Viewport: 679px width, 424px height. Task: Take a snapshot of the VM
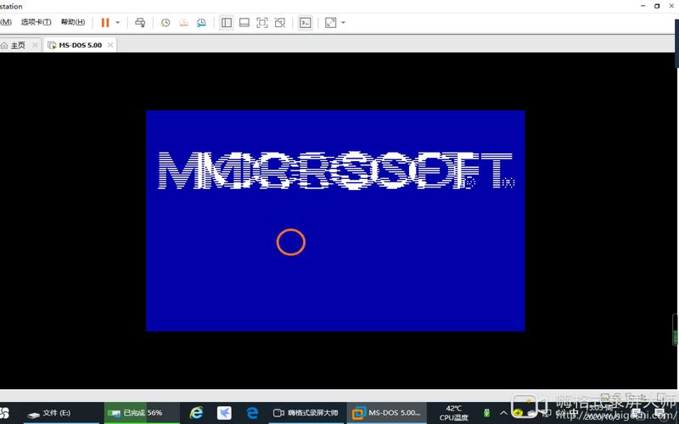coord(166,22)
